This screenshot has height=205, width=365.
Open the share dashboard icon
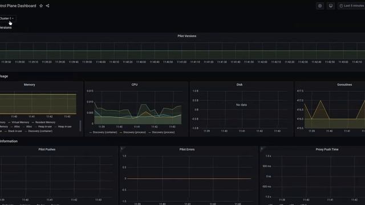(47, 6)
